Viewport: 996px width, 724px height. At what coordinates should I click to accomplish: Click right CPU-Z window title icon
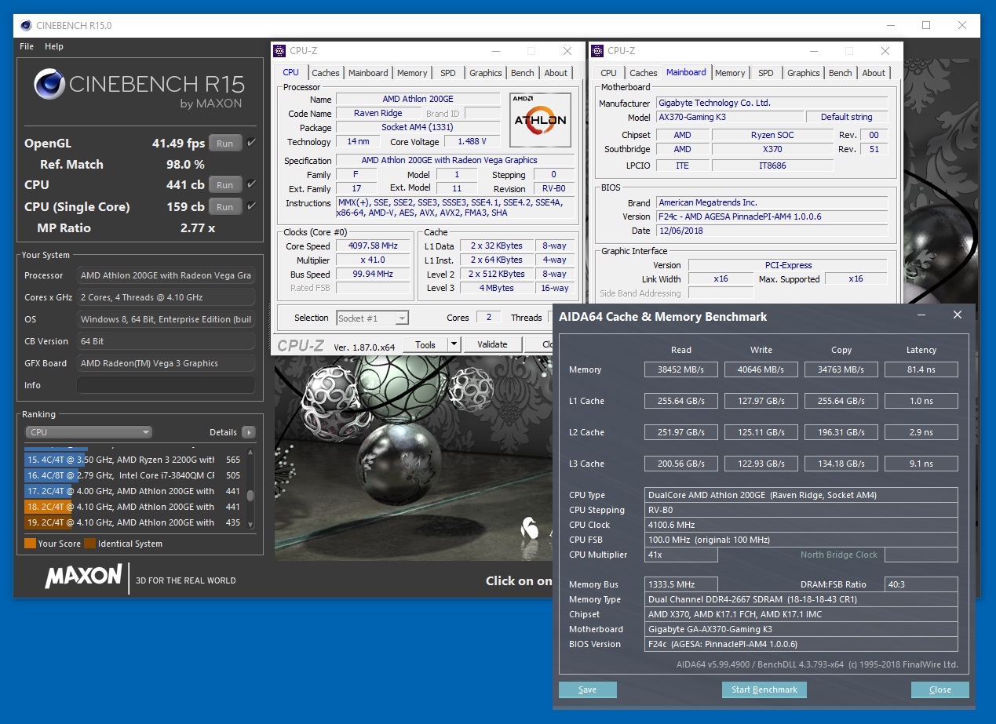(598, 51)
